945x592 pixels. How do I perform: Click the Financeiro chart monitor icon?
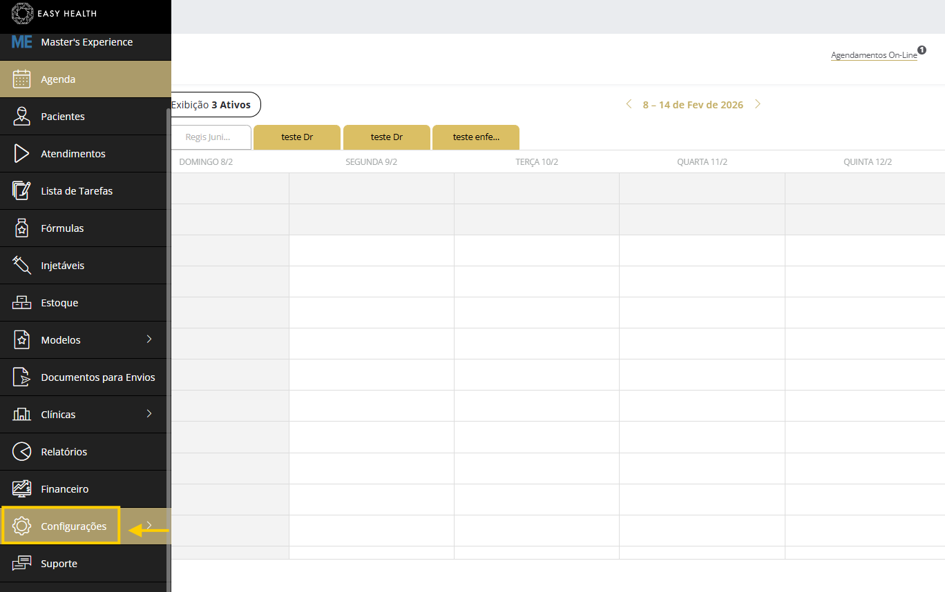(x=21, y=489)
